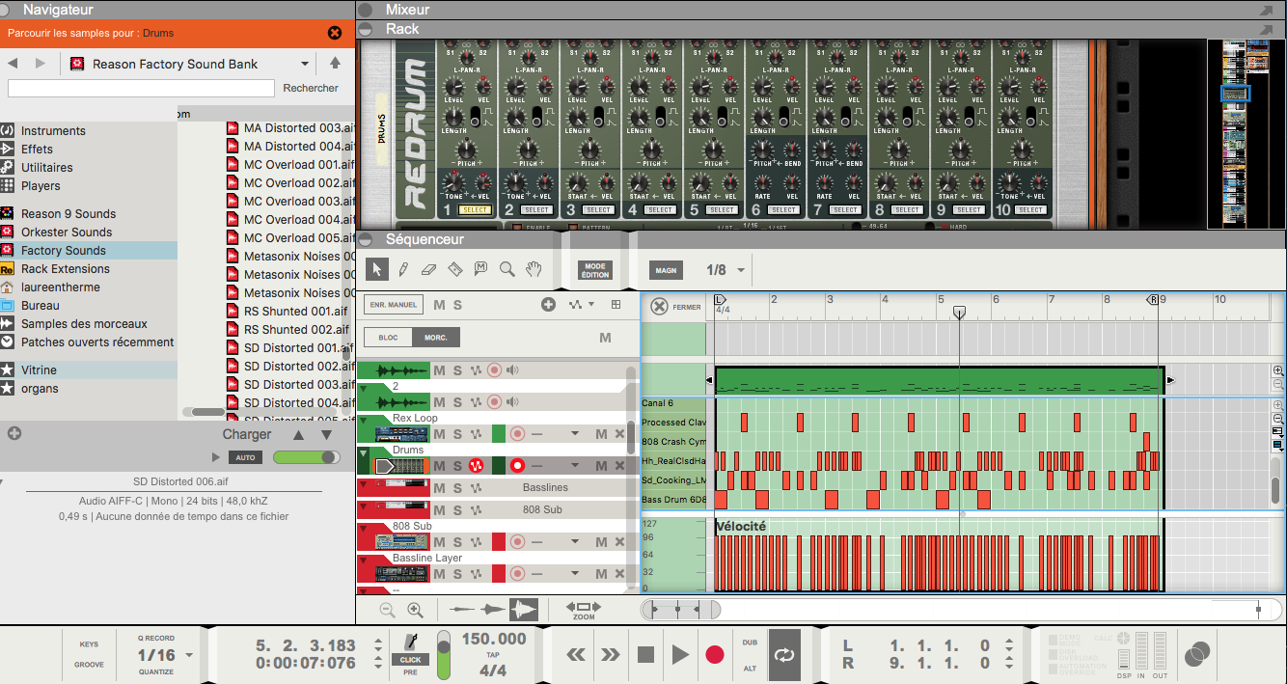Collapse the Rex Loop track triangle

364,423
